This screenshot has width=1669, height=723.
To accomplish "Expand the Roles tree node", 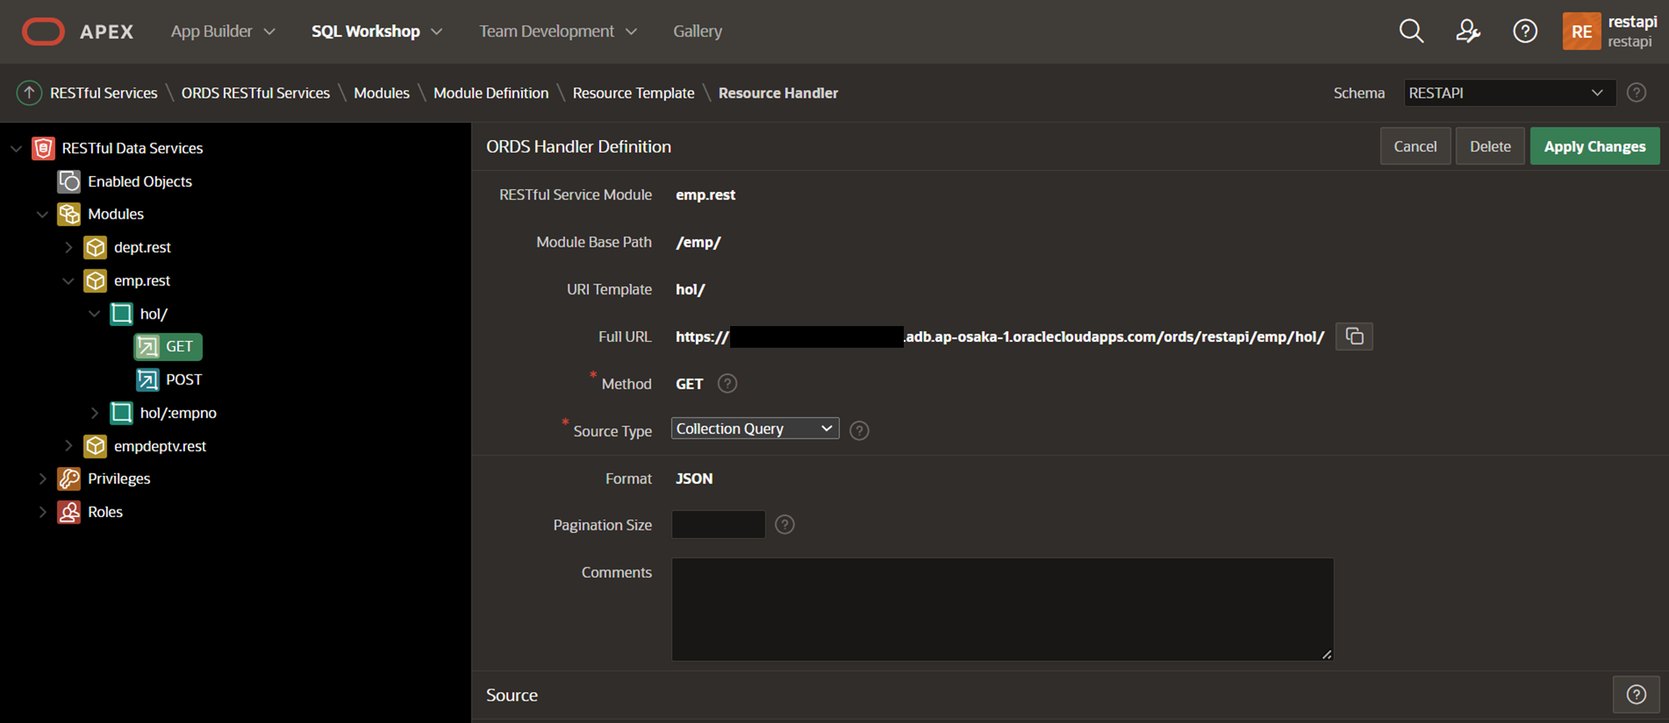I will (43, 512).
